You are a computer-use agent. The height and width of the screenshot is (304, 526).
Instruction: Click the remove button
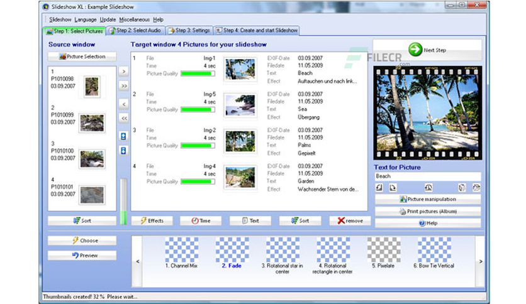[350, 220]
